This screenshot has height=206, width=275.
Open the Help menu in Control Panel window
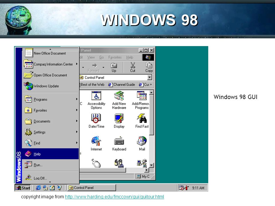point(129,57)
